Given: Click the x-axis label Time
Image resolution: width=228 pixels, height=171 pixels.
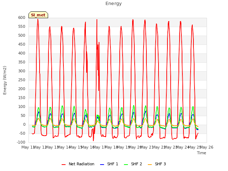Looking at the screenshot, I should point(202,153).
